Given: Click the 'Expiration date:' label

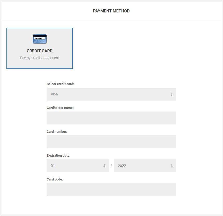Looking at the screenshot, I should click(58, 156).
